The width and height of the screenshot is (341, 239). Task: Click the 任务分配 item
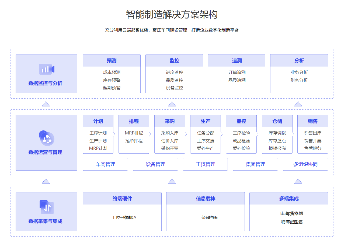coord(206,133)
